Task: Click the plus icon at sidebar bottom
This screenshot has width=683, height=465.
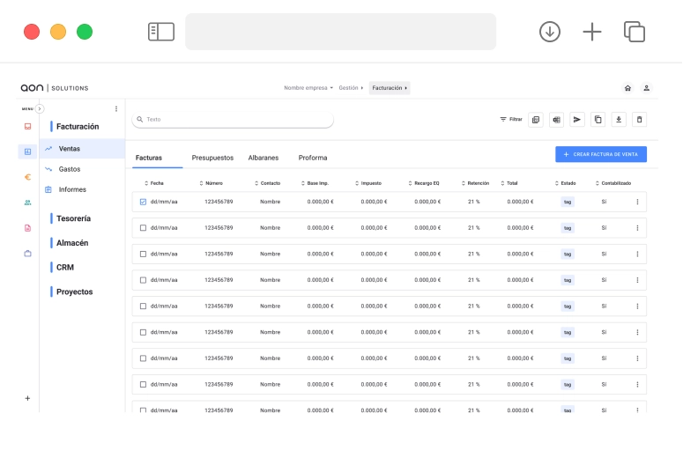Action: point(27,398)
